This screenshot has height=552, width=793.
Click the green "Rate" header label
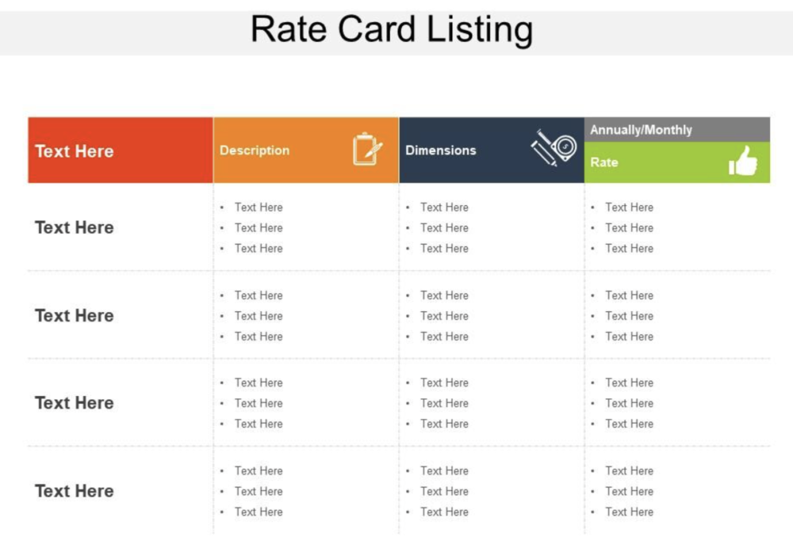coord(604,162)
